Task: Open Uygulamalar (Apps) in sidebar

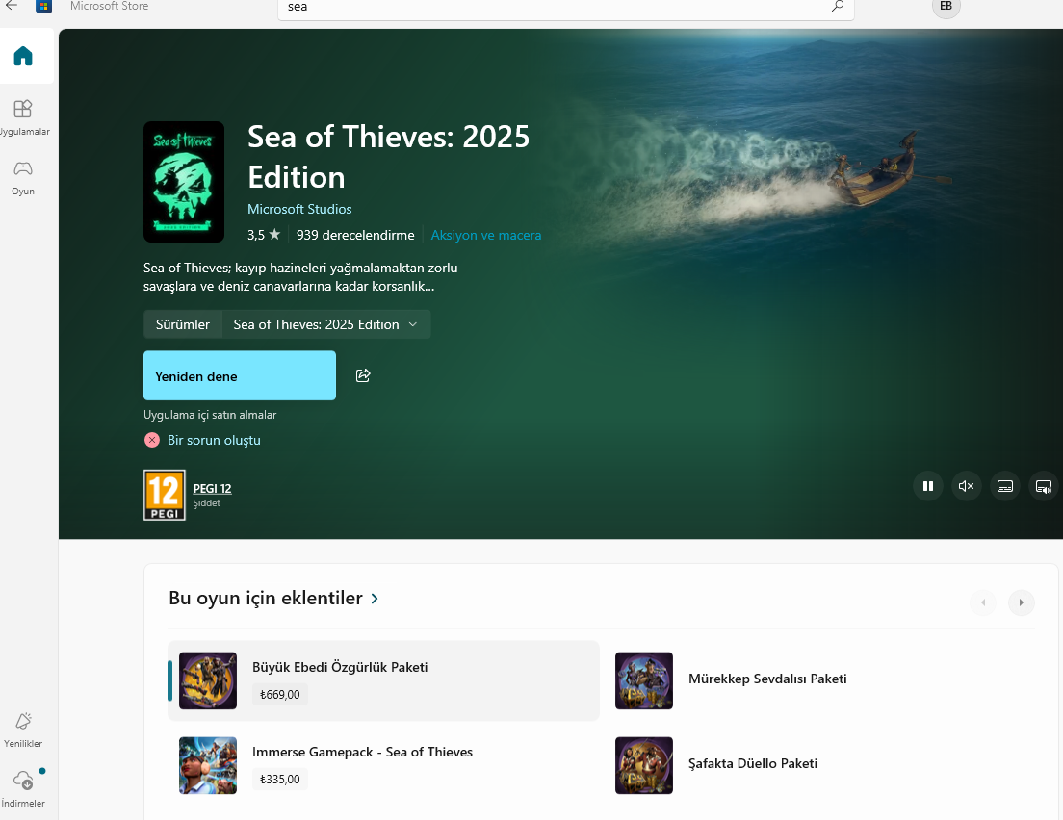Action: pyautogui.click(x=23, y=117)
